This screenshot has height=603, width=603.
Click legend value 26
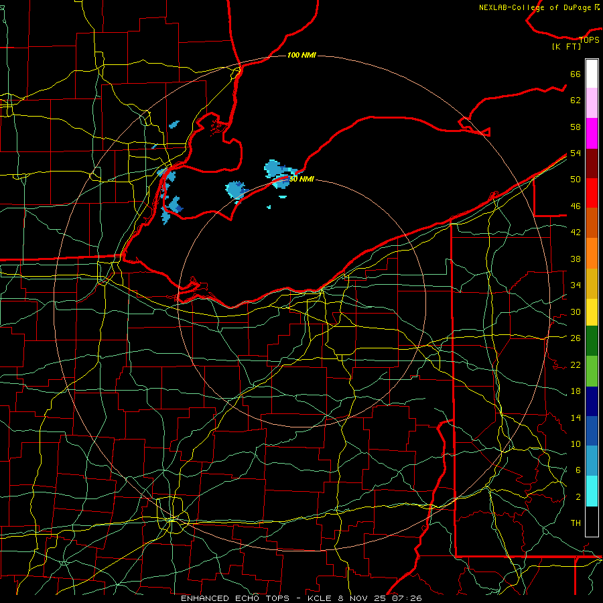(576, 338)
